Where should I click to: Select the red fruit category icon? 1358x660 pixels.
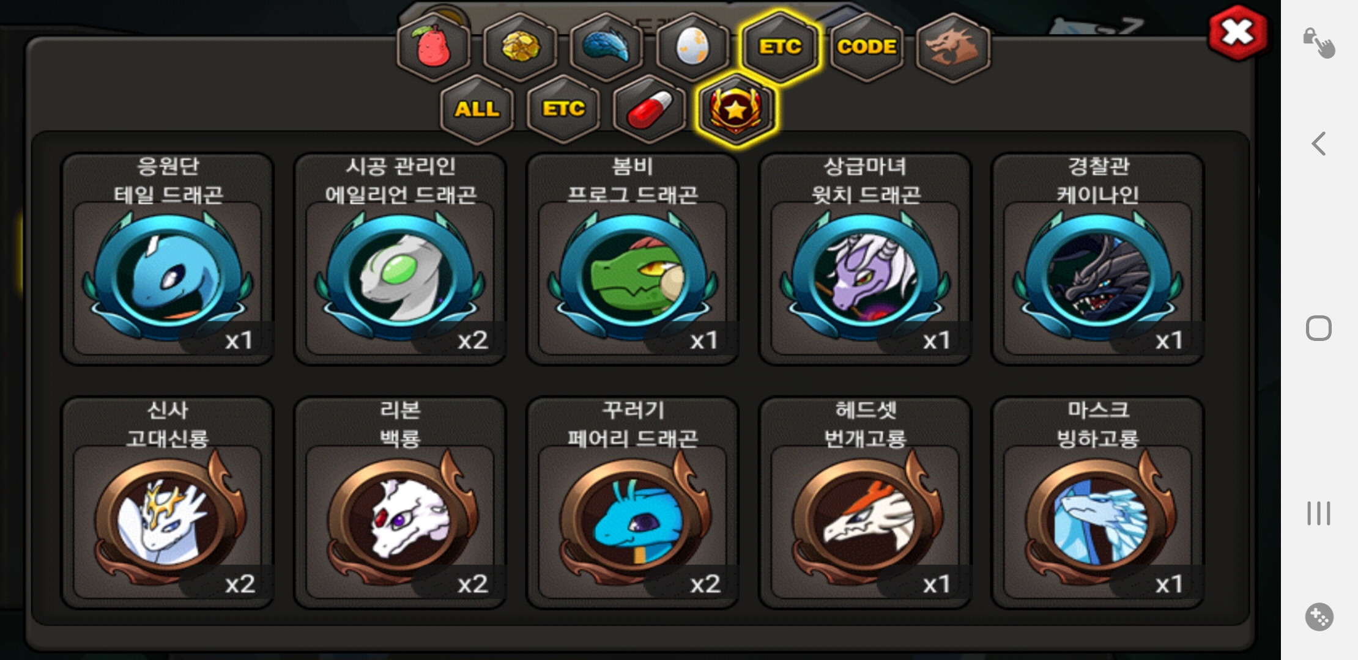tap(434, 47)
